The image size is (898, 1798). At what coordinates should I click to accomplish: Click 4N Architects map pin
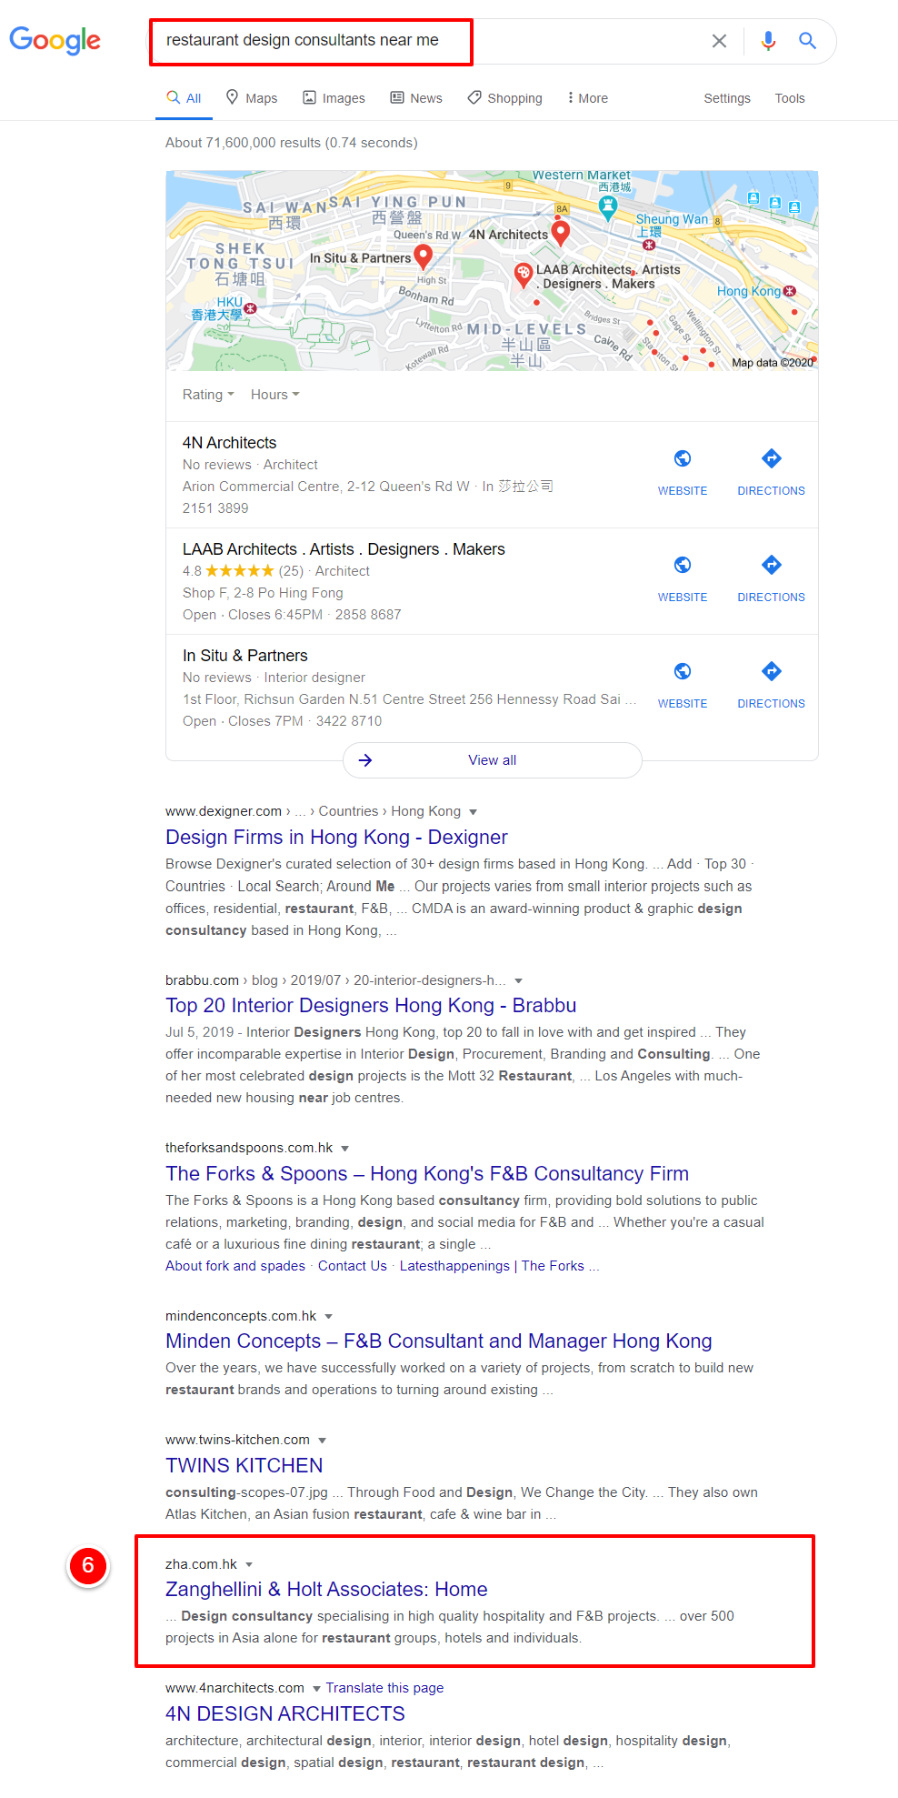561,233
